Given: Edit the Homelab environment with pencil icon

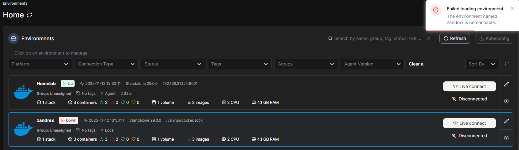Looking at the screenshot, I should pyautogui.click(x=506, y=84).
